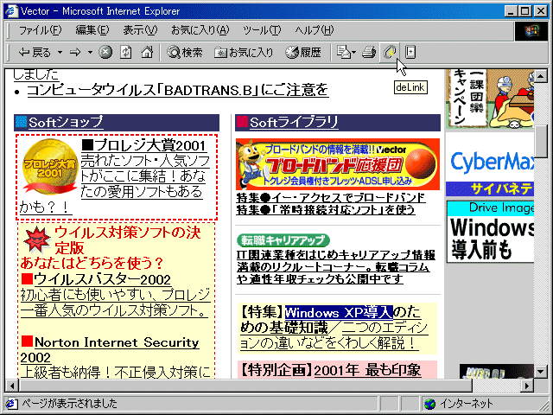This screenshot has height=415, width=553.
Task: Open the BADTRANS.B virus warning link
Action: pos(178,90)
